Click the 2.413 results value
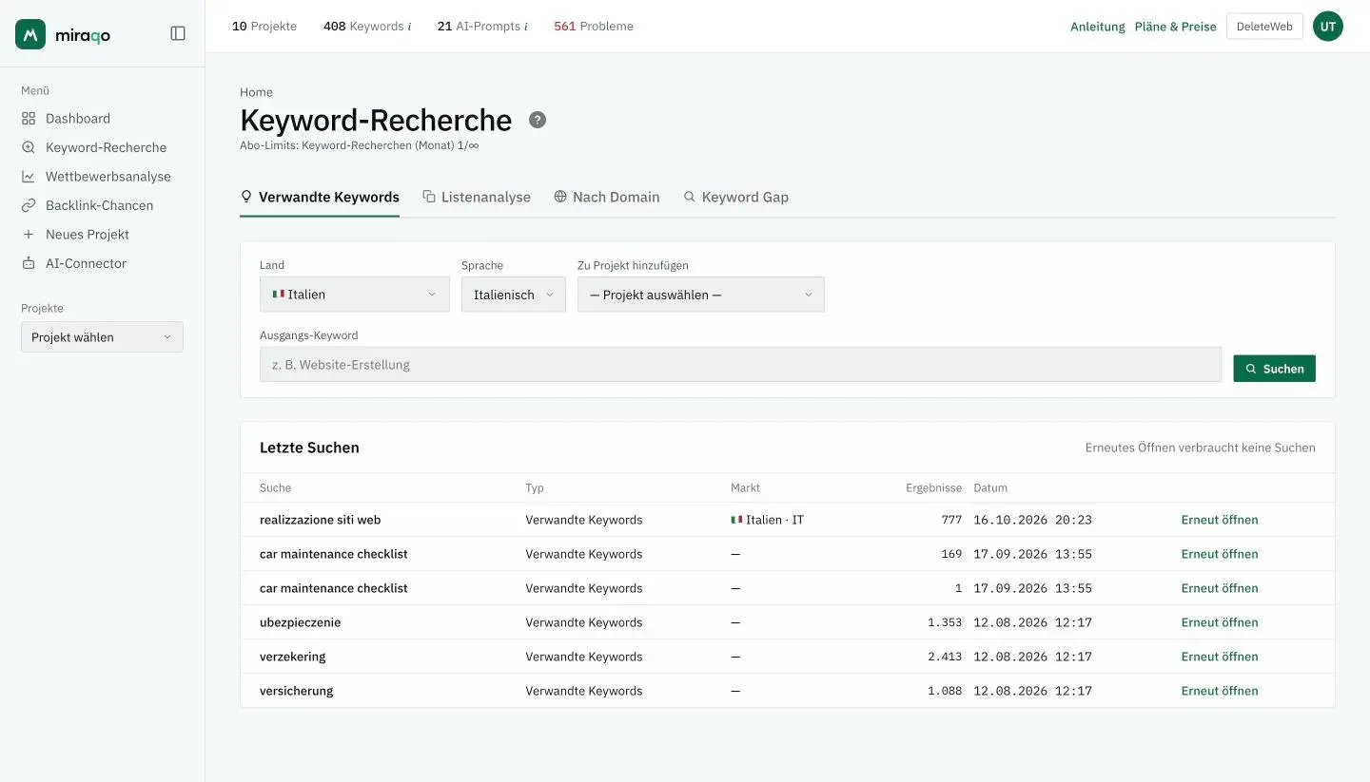The width and height of the screenshot is (1370, 782). click(945, 657)
